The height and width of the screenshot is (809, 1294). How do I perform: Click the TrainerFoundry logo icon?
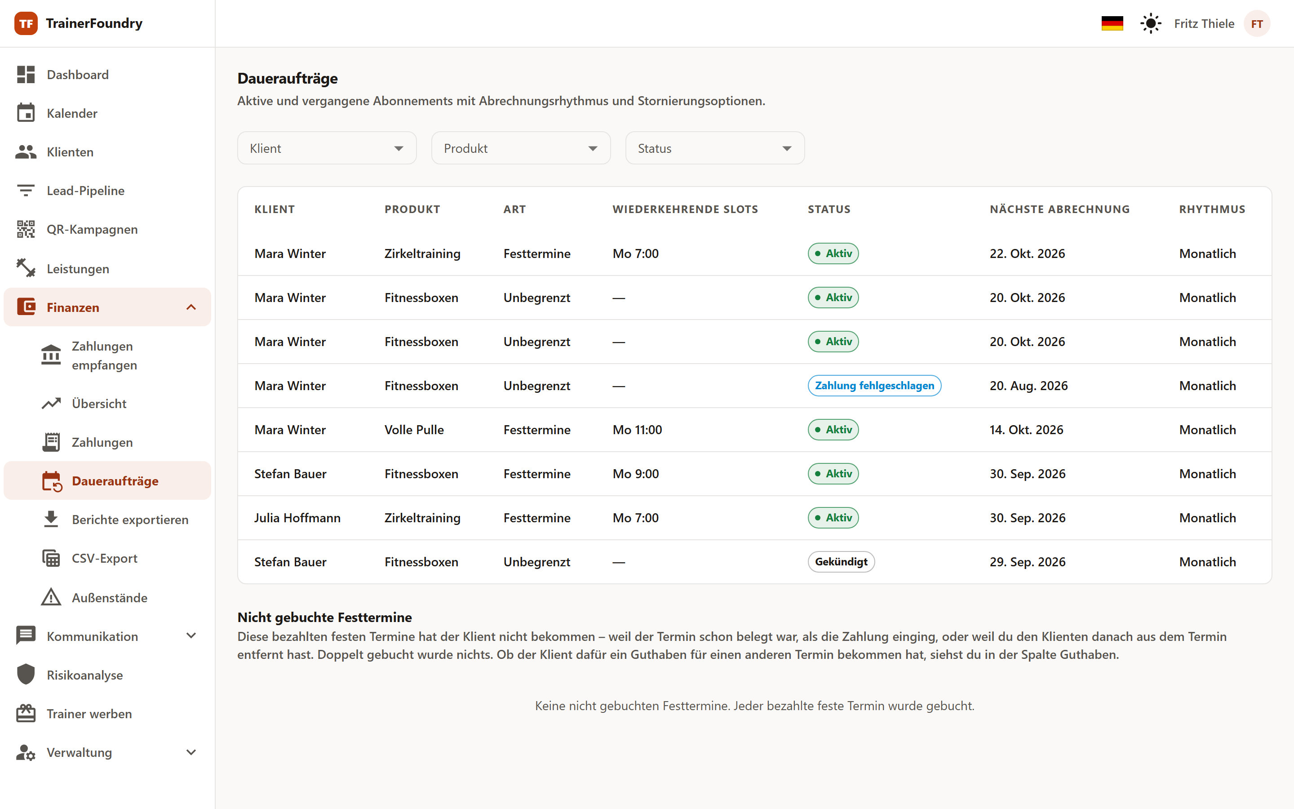(26, 23)
